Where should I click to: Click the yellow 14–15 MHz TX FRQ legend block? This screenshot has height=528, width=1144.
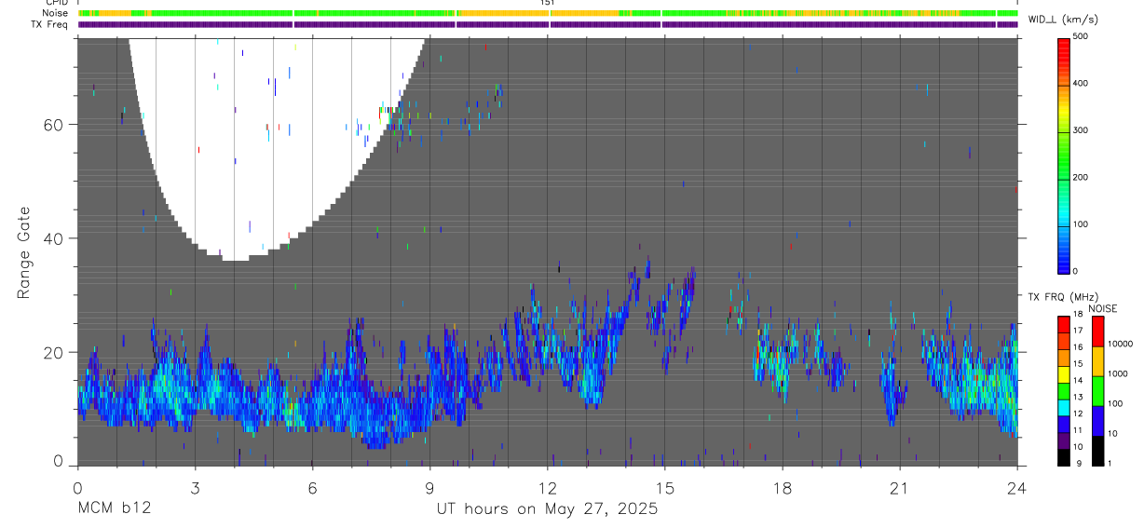1063,374
